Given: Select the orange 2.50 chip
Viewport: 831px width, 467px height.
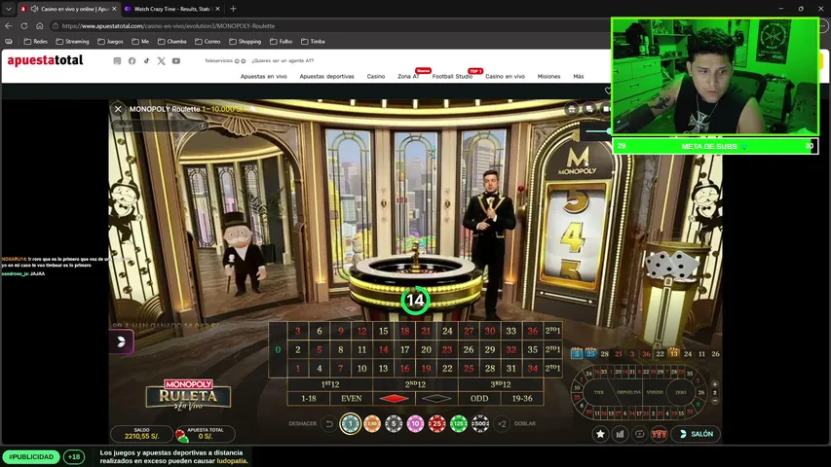Looking at the screenshot, I should pos(372,423).
